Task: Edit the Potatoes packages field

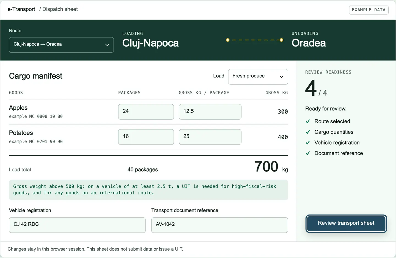Action: pos(146,137)
